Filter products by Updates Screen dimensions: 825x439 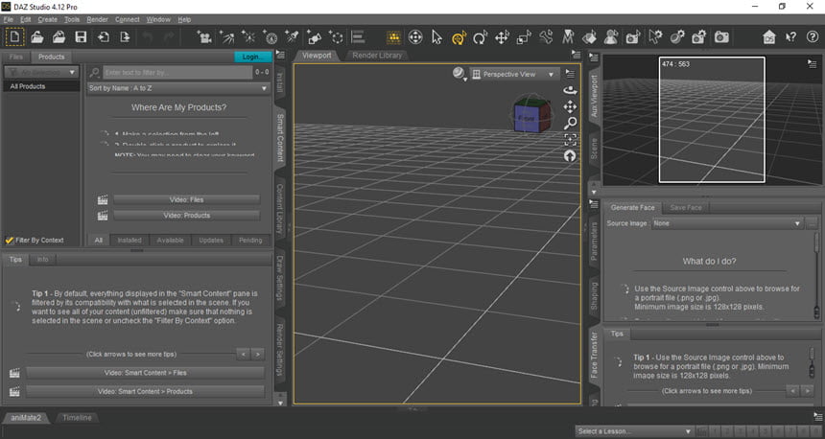(x=211, y=241)
